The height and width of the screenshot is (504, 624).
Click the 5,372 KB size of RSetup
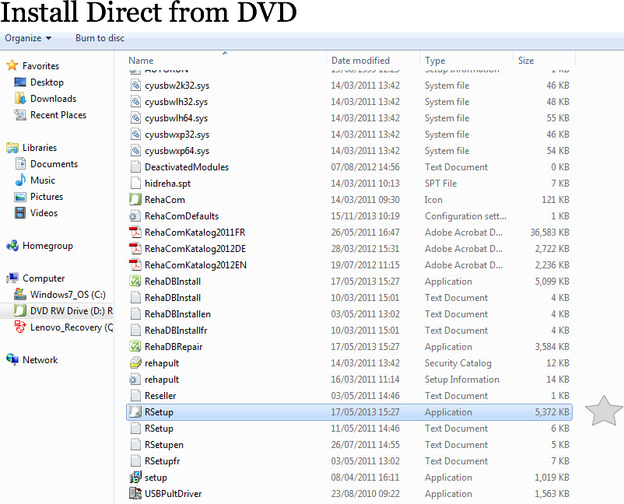[x=552, y=412]
